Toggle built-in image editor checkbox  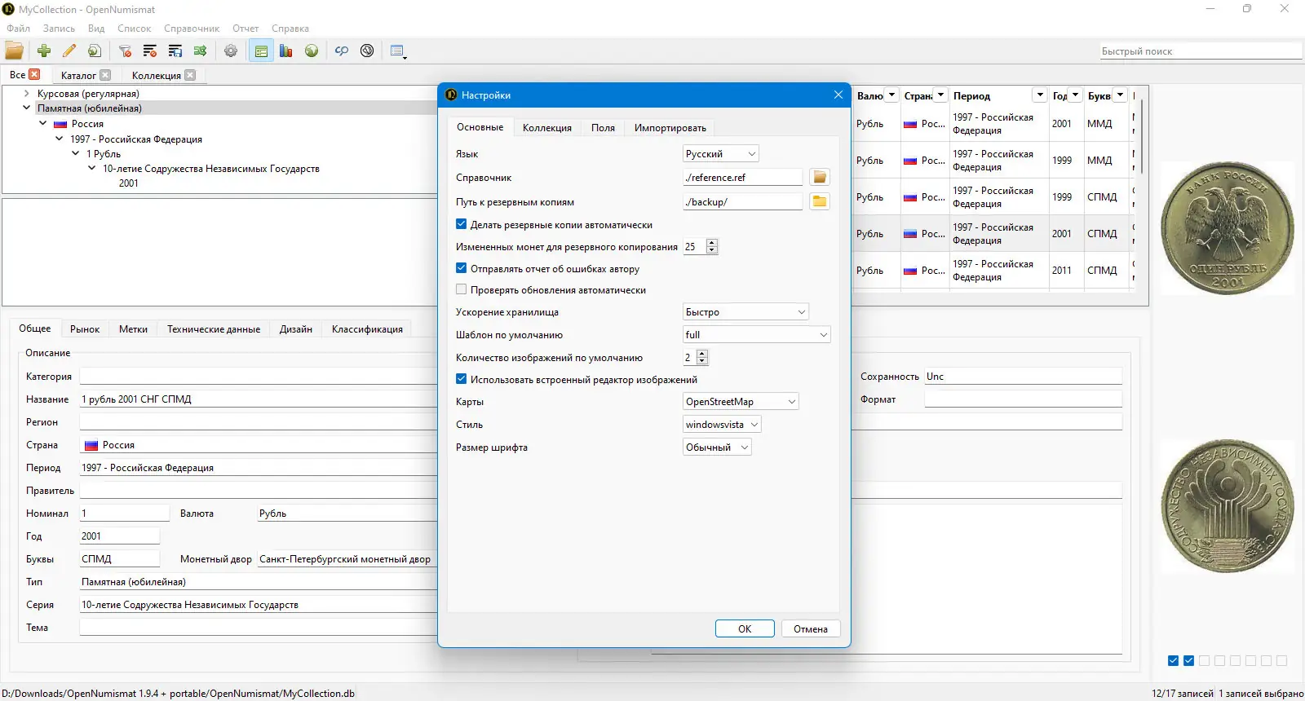462,379
